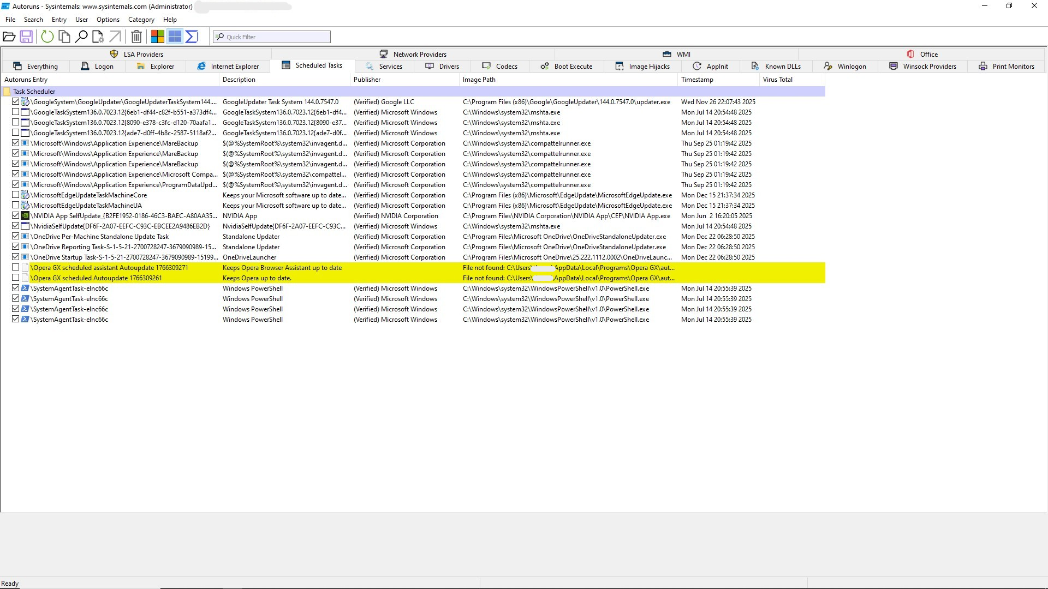Open the Entry menu
This screenshot has width=1048, height=589.
click(x=59, y=20)
